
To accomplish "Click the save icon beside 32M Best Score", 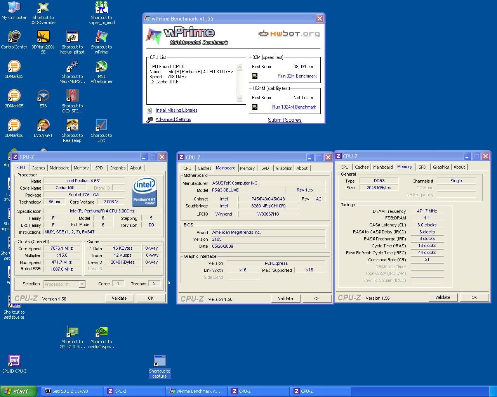I will coord(255,76).
